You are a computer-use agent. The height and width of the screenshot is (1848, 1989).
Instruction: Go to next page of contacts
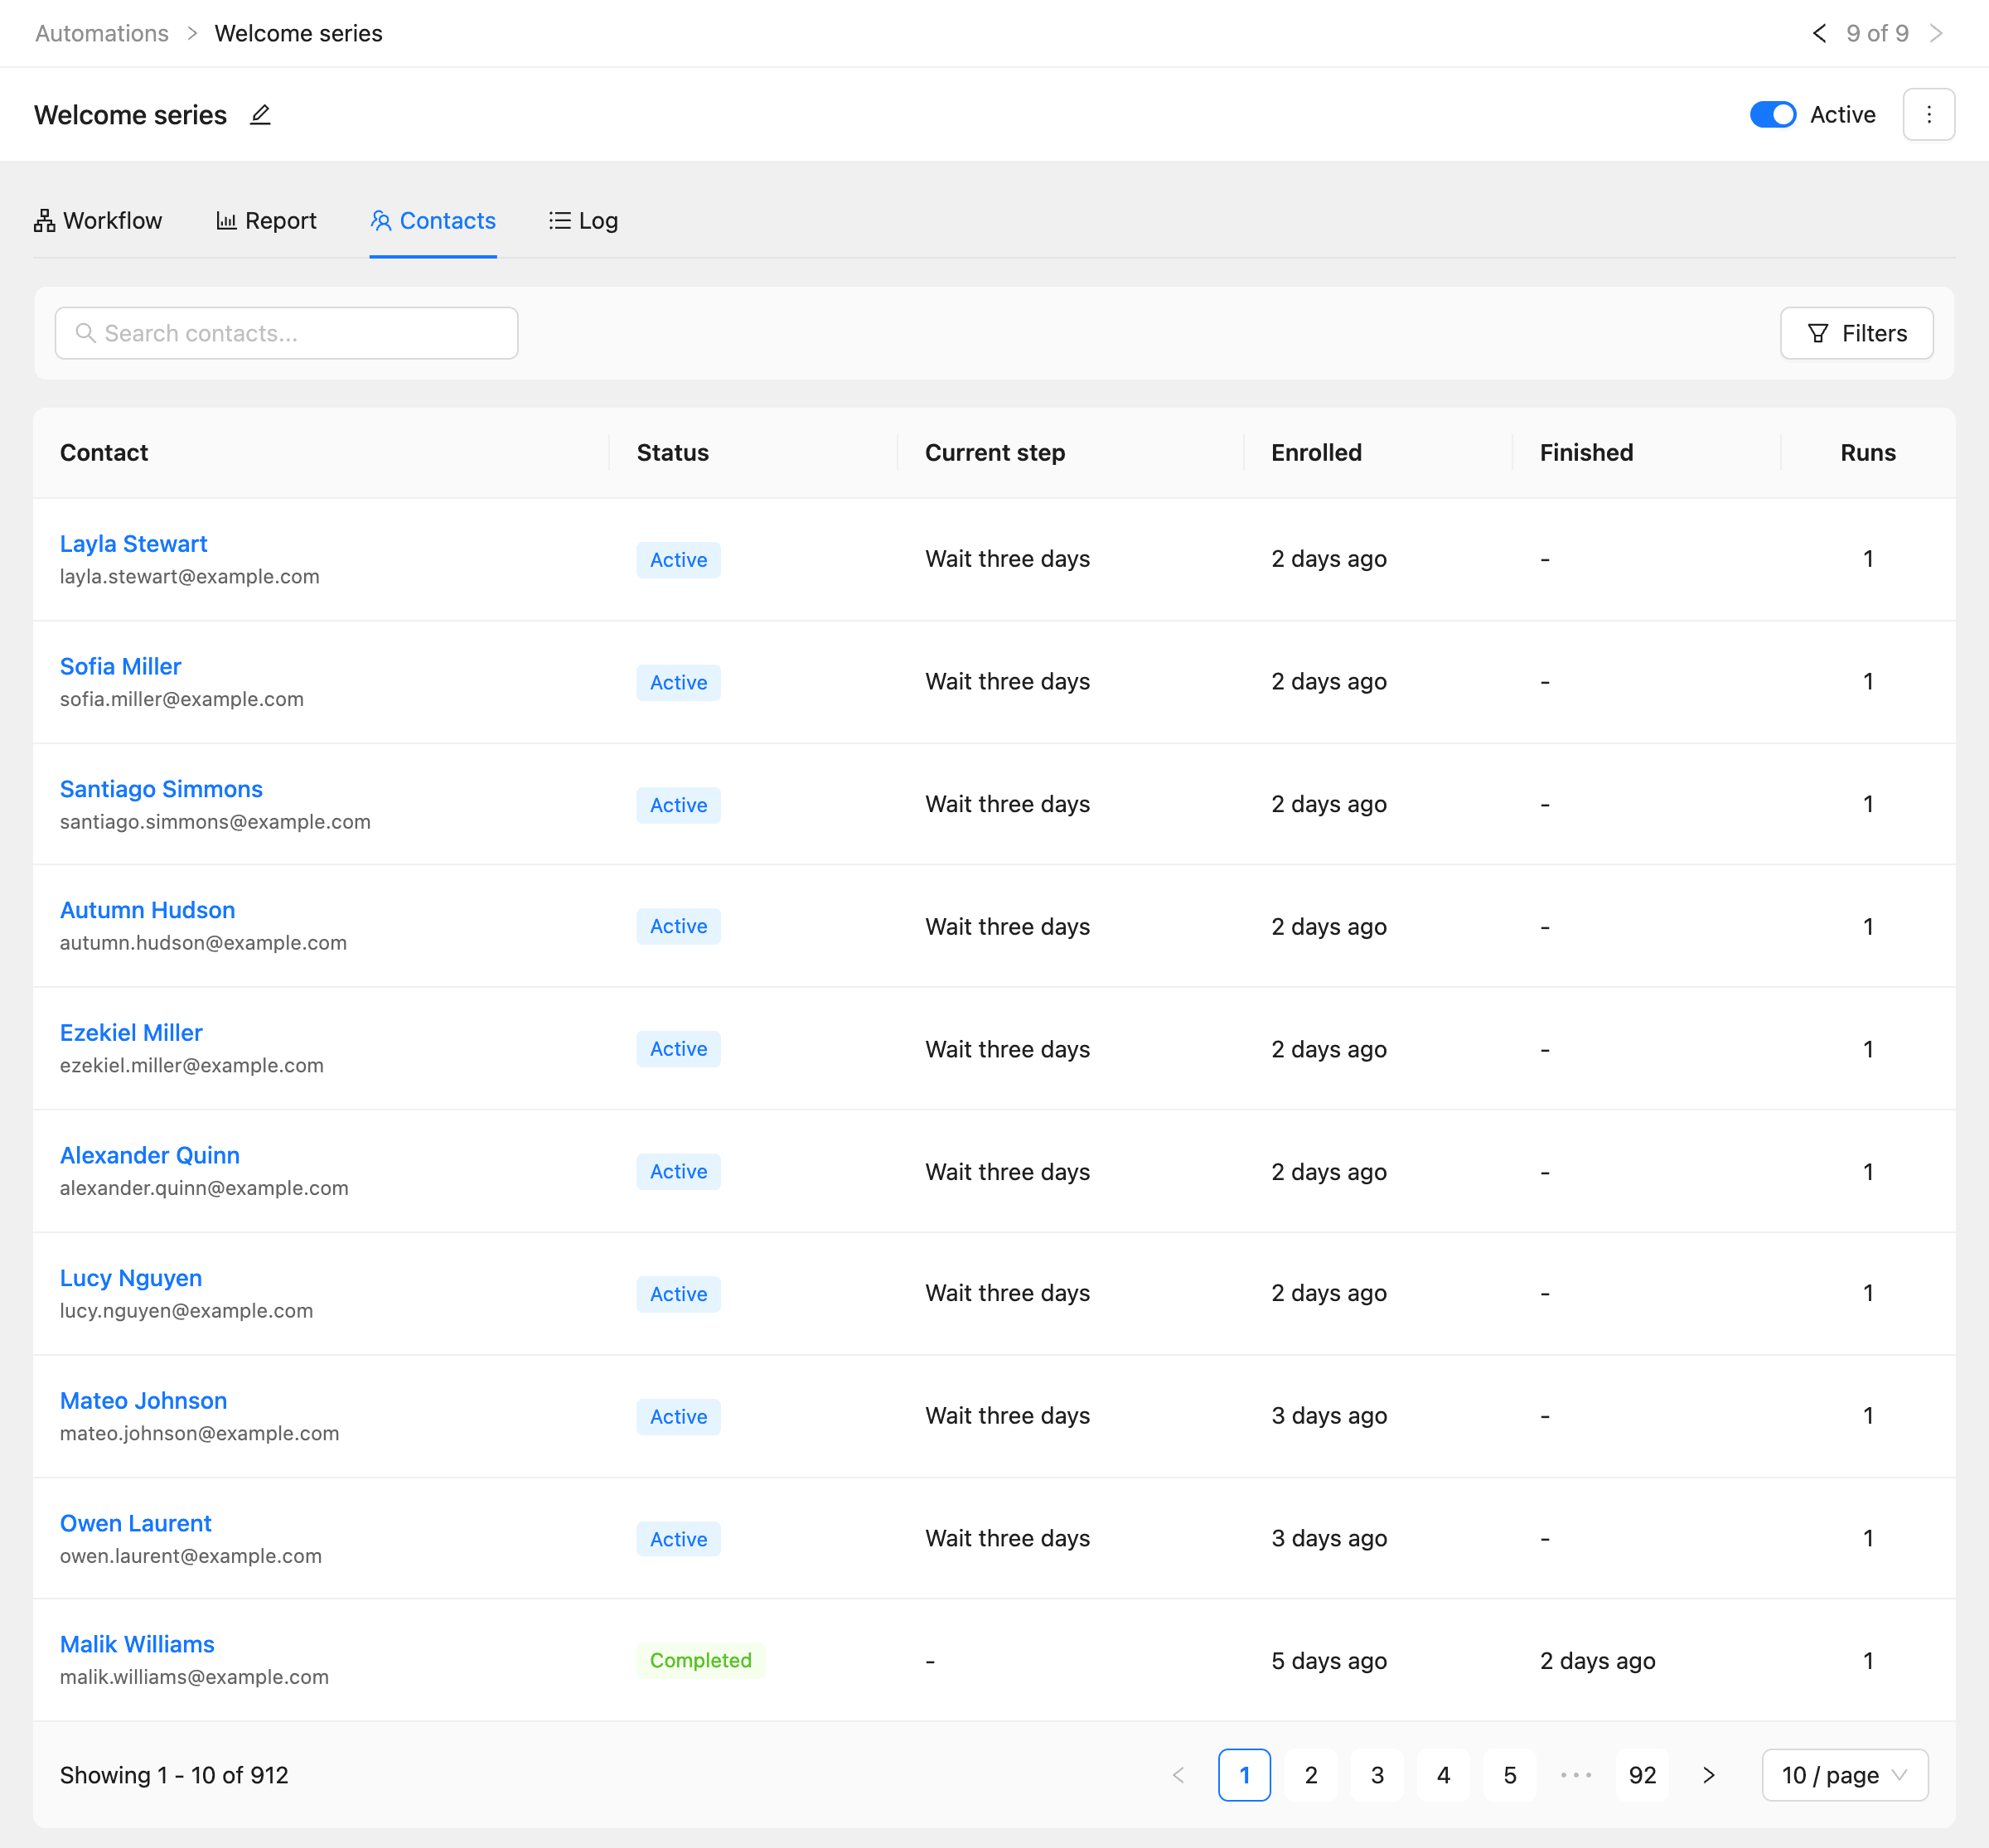[x=1709, y=1775]
